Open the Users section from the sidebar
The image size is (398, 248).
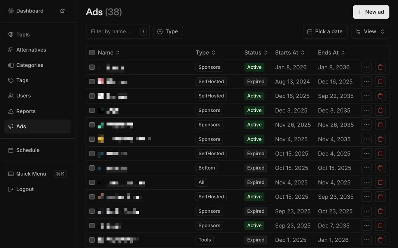[x=11, y=95]
